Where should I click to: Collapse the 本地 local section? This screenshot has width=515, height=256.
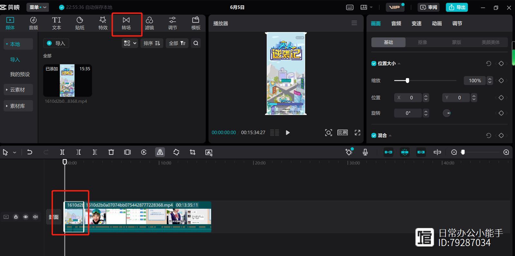[18, 44]
